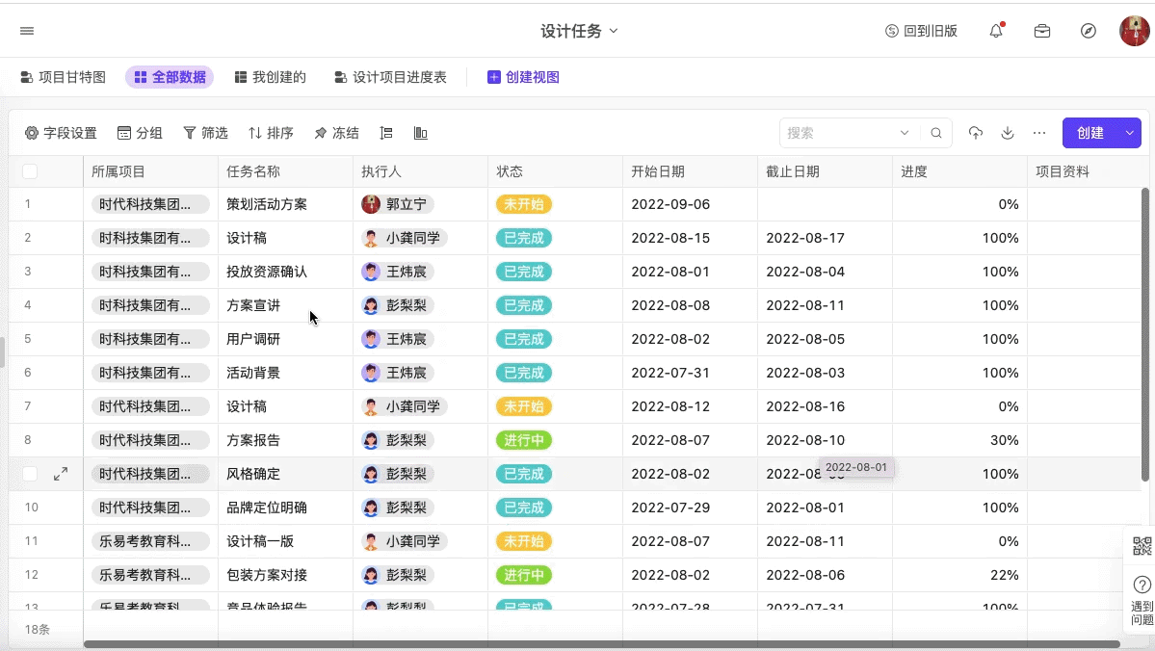Open the compass explore icon
The height and width of the screenshot is (651, 1155).
tap(1089, 31)
